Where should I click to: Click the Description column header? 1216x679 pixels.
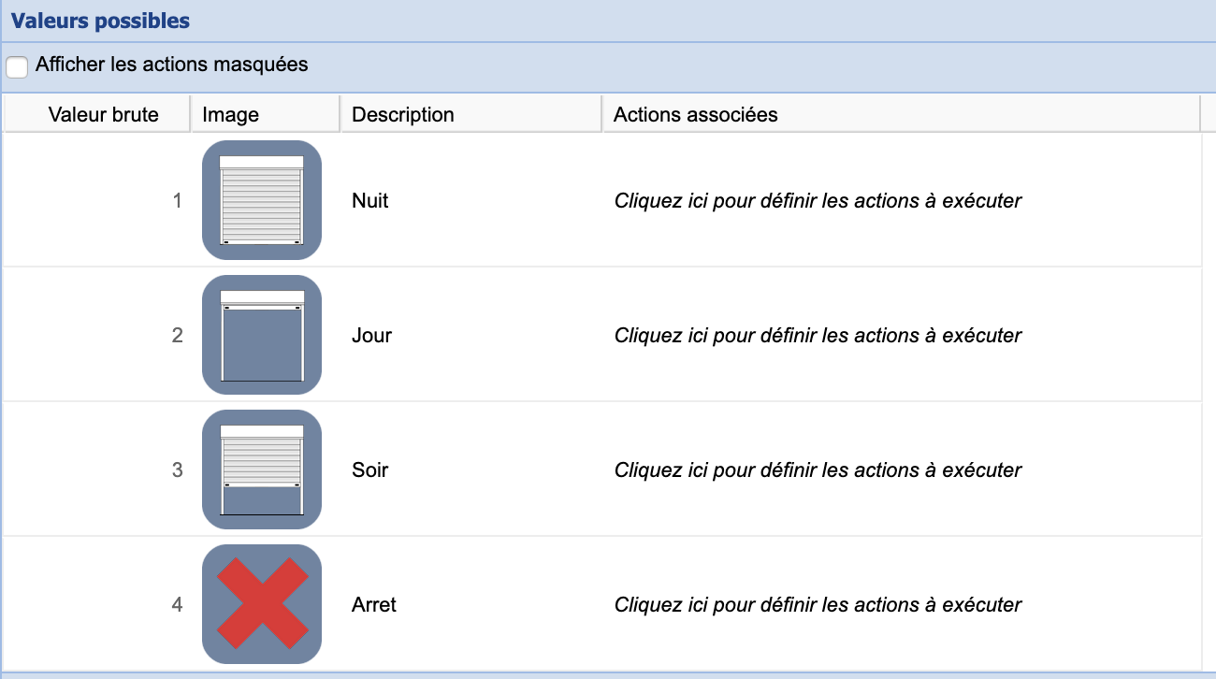[x=402, y=115]
